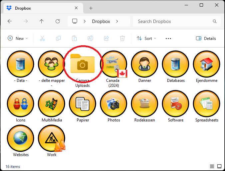Open the Sort dropdown
The image size is (225, 171).
(x=146, y=38)
